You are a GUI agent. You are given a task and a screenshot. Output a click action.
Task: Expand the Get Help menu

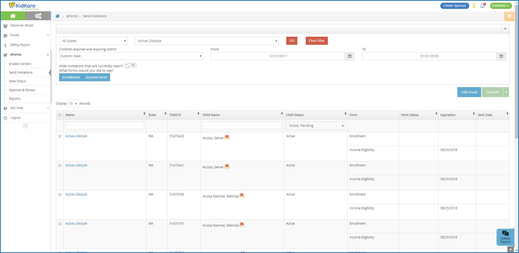point(26,108)
